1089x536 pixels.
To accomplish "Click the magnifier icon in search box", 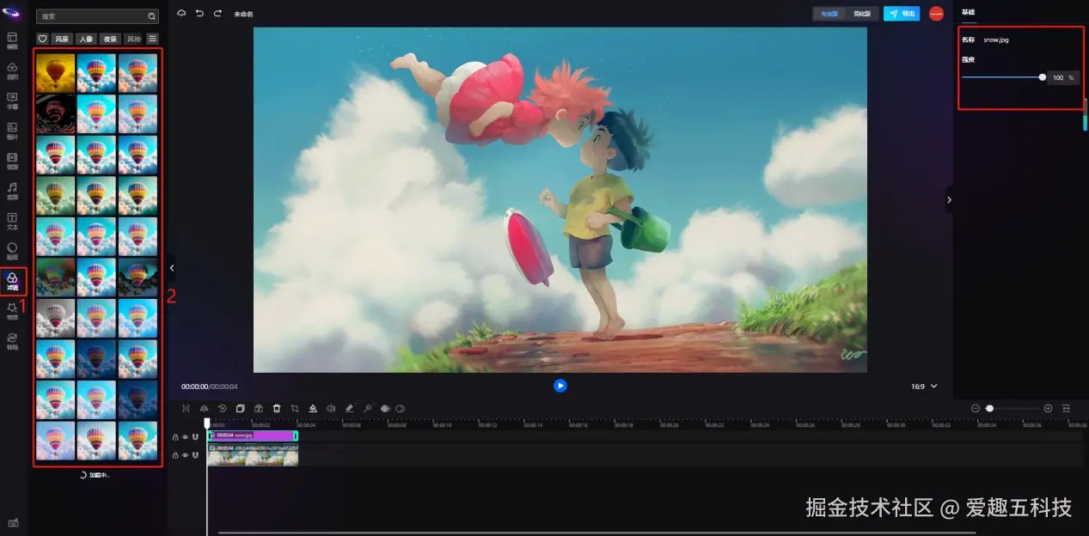I will 152,16.
